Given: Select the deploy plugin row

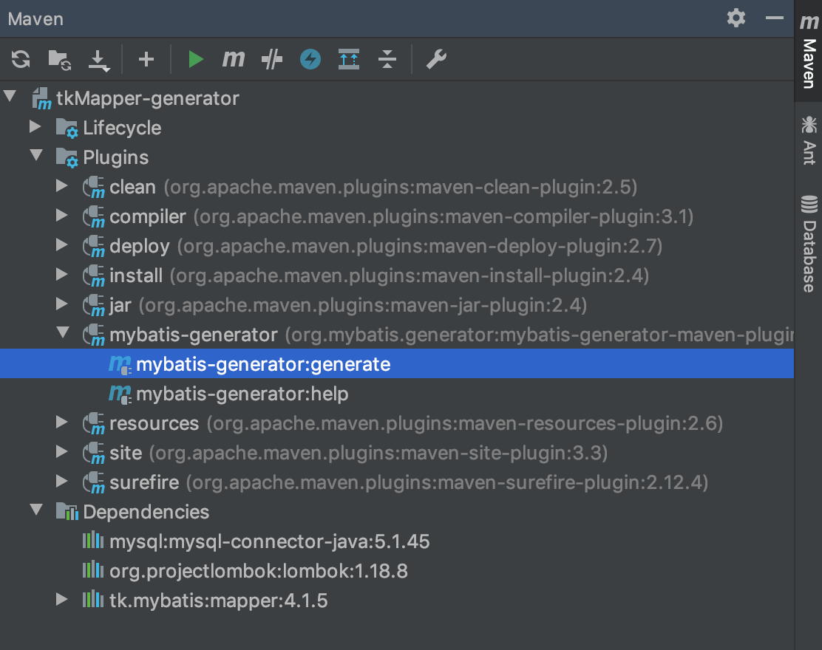Looking at the screenshot, I should pos(397,246).
